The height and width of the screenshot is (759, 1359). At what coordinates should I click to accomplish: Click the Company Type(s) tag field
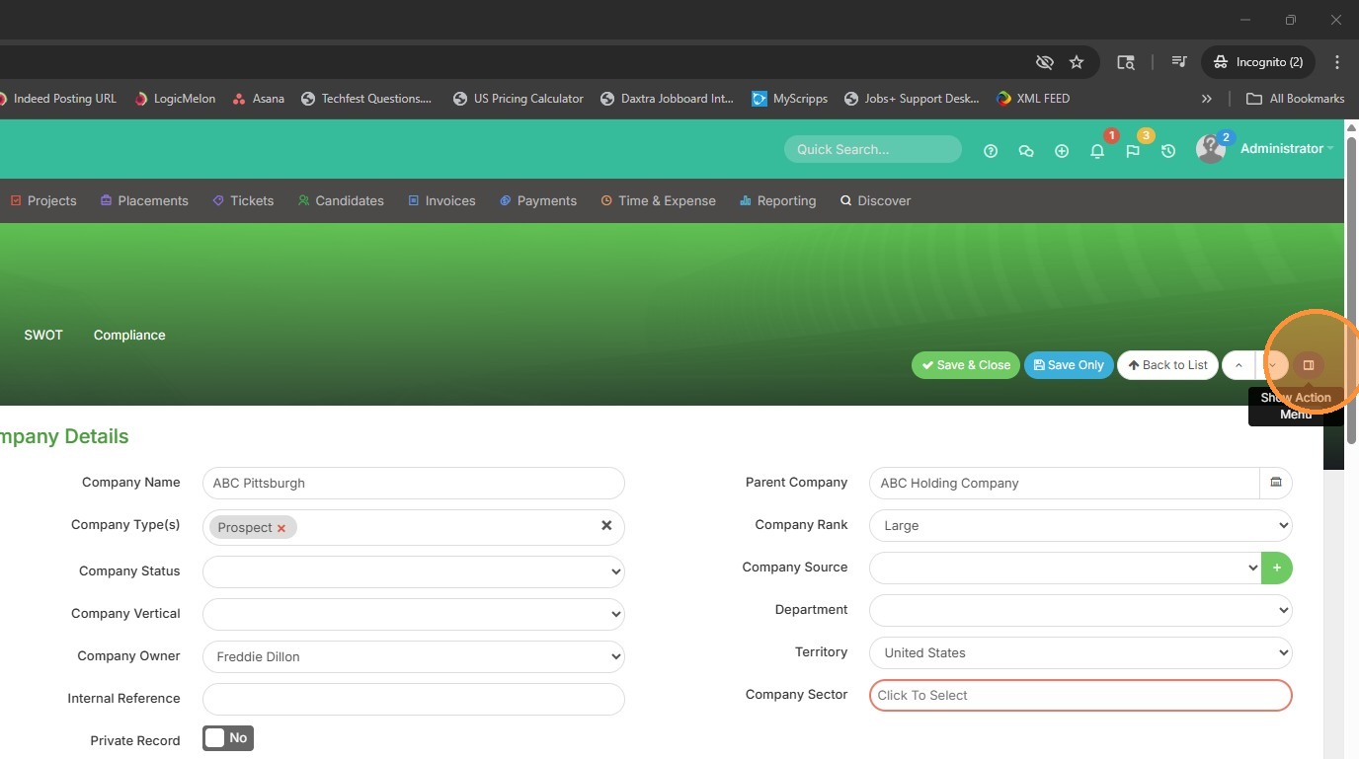414,527
